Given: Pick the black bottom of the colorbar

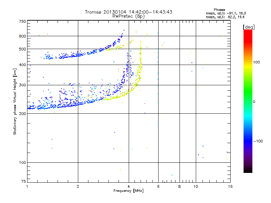Looking at the screenshot, I should tap(248, 170).
